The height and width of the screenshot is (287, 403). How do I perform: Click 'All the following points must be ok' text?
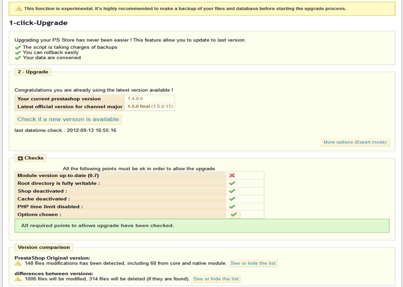point(139,169)
